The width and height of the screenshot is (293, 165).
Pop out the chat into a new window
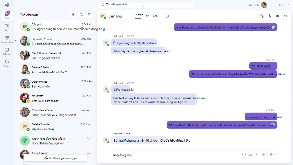(x=285, y=16)
